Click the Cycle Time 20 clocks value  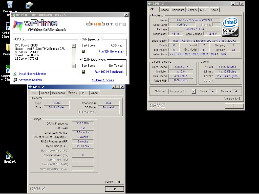83,146
